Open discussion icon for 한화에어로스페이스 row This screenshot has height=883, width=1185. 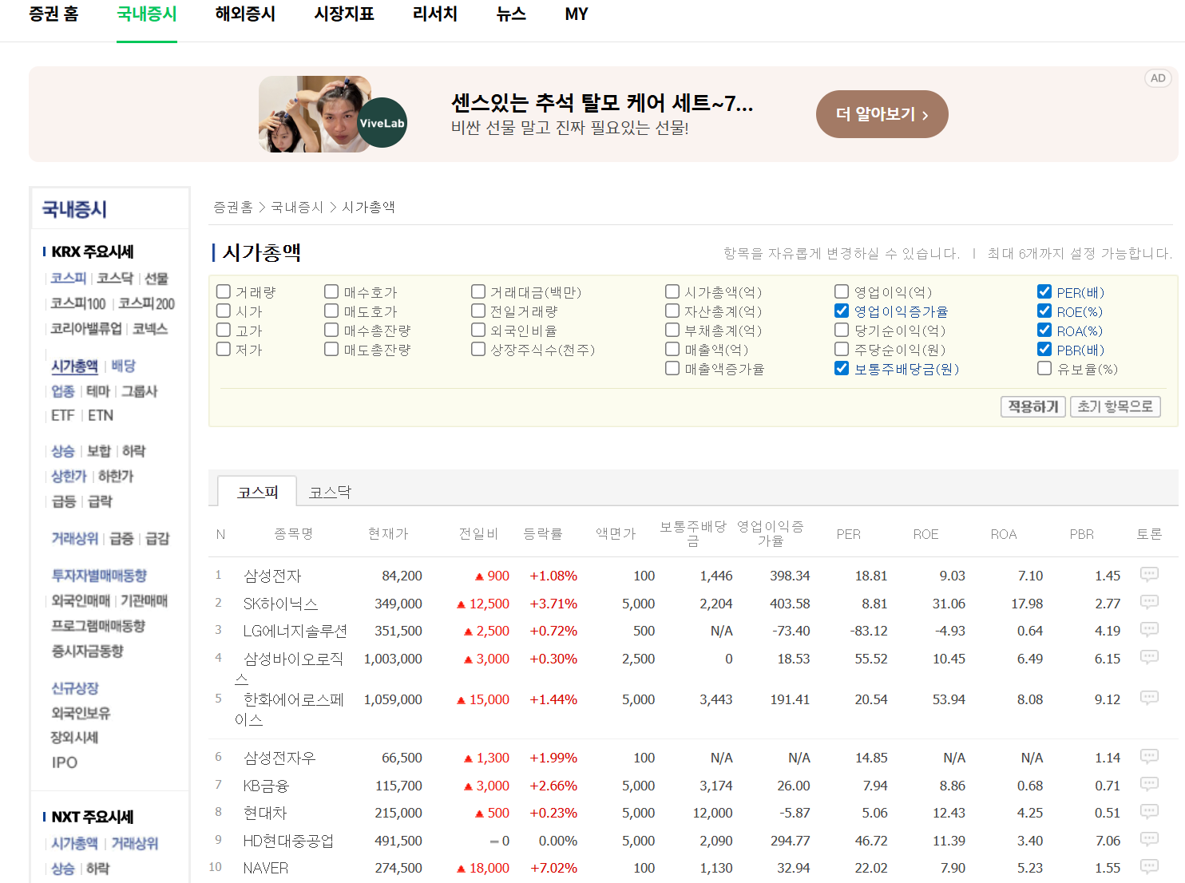click(1149, 698)
